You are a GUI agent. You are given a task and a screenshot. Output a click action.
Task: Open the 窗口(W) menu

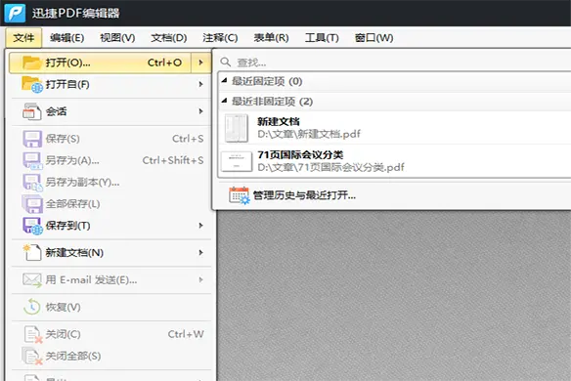click(x=374, y=37)
